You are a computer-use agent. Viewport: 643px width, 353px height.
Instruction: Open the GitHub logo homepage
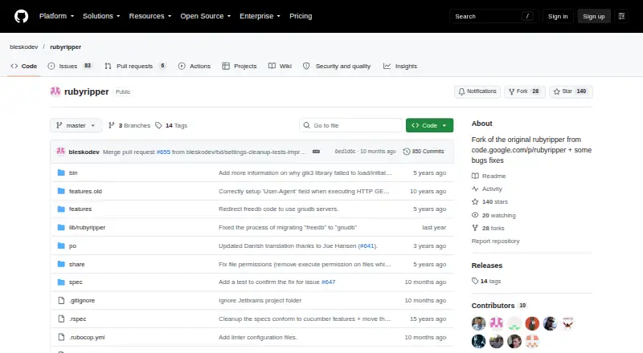pos(22,16)
